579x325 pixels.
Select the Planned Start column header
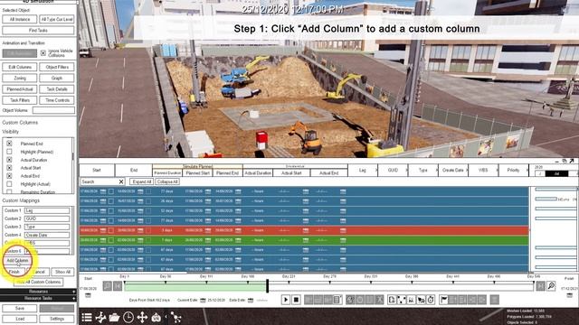pos(197,172)
